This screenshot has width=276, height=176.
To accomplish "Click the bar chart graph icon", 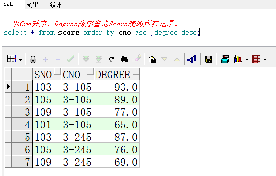I will coord(237,59).
